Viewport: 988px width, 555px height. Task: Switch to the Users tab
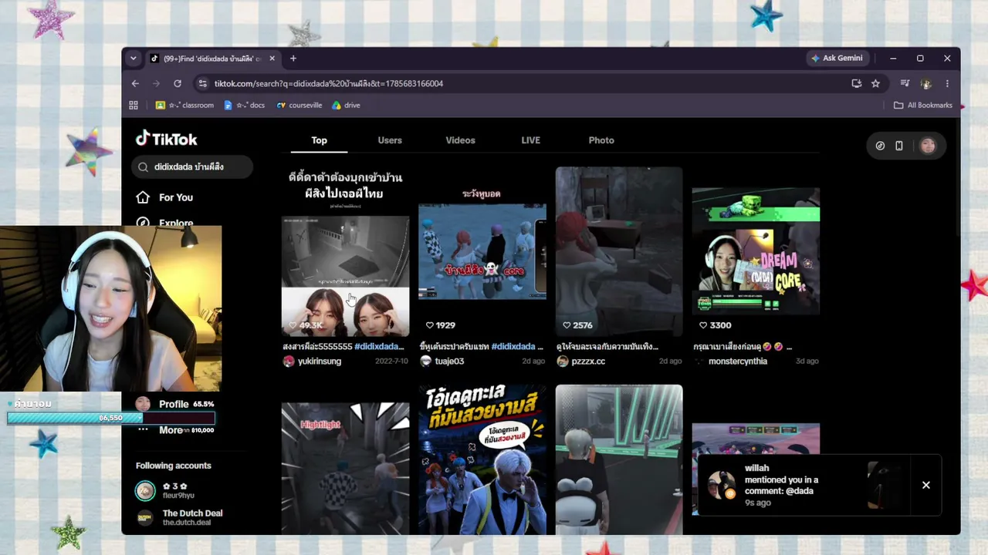tap(390, 140)
